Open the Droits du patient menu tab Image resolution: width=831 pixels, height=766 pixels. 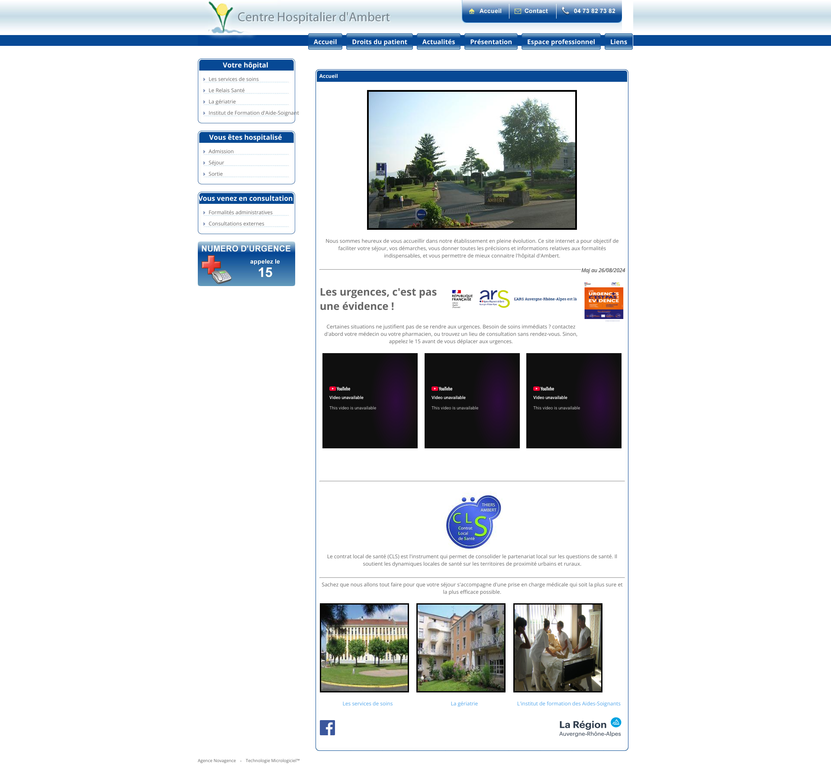pos(380,42)
